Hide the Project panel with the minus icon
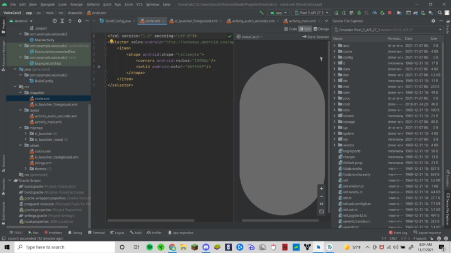 [x=87, y=21]
